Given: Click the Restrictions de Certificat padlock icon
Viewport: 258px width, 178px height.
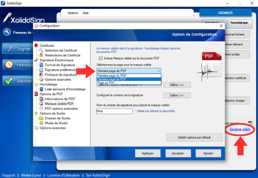Looking at the screenshot, I should tap(41, 55).
